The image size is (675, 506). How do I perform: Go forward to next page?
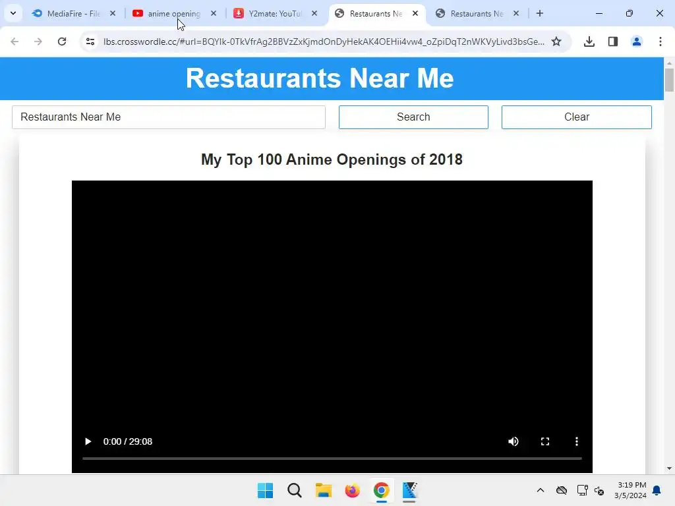[x=38, y=42]
